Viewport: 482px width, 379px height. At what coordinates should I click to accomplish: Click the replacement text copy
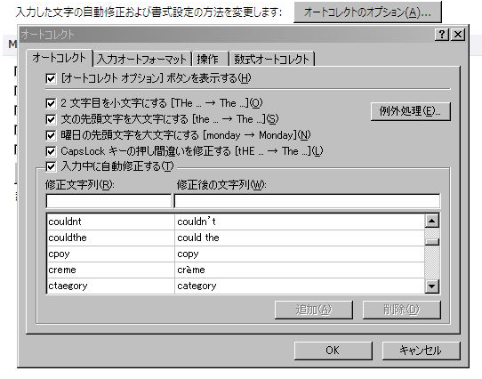188,254
